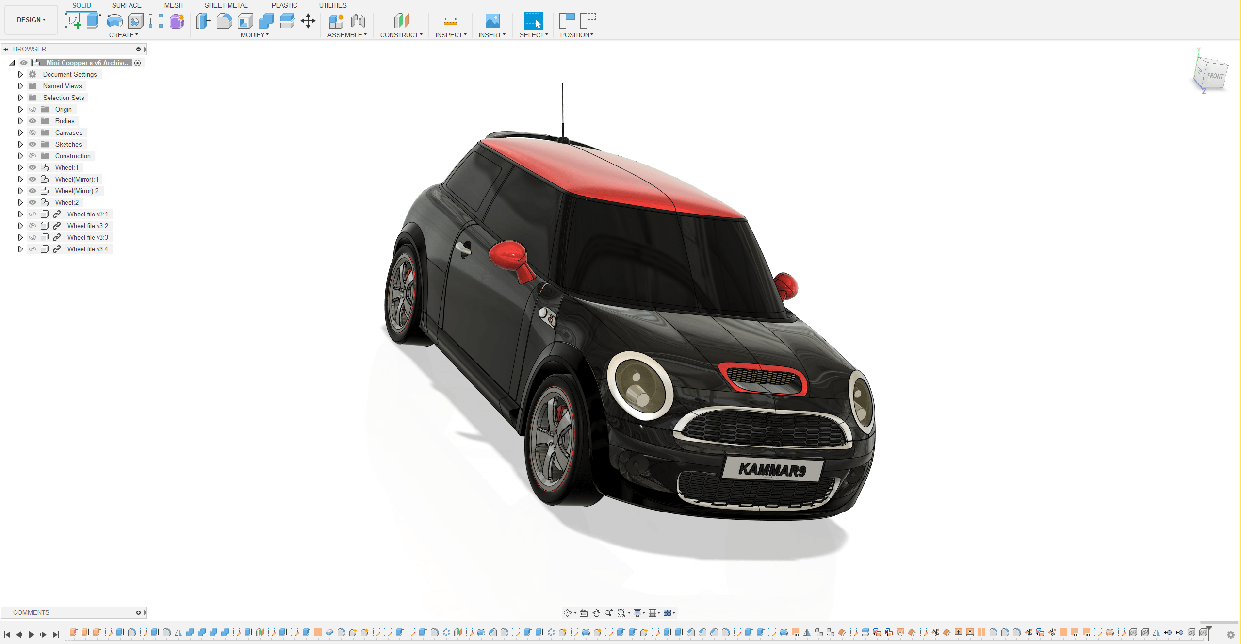Hide the Sketches folder
1241x644 pixels.
(x=33, y=144)
